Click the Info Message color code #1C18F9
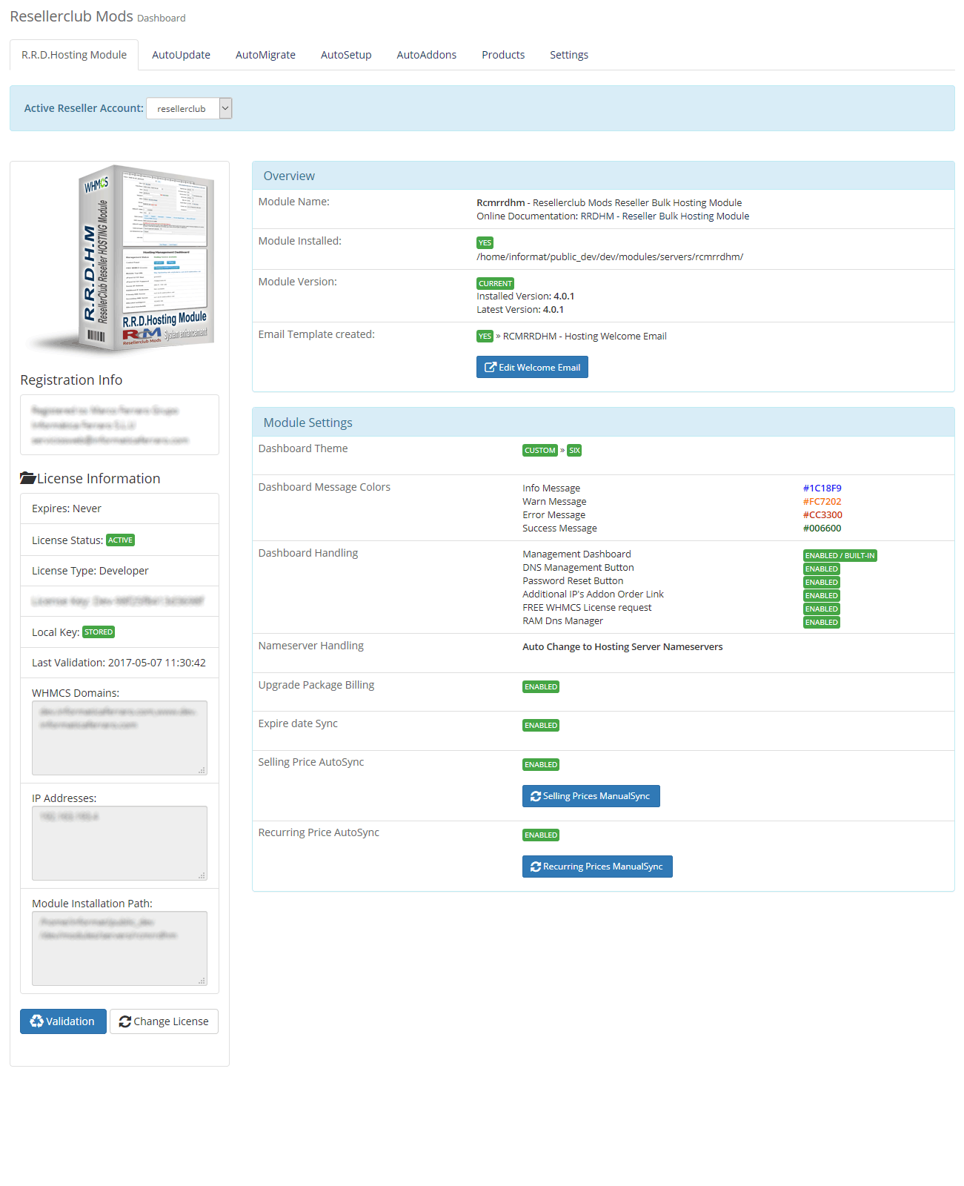964x1186 pixels. click(822, 488)
